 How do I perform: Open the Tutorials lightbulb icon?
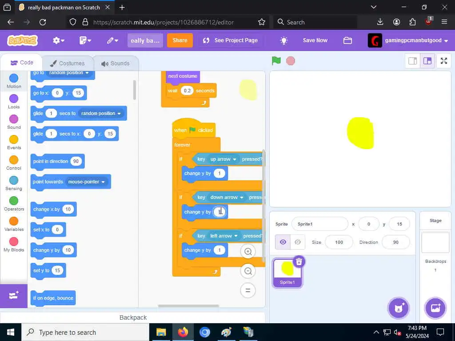point(284,40)
